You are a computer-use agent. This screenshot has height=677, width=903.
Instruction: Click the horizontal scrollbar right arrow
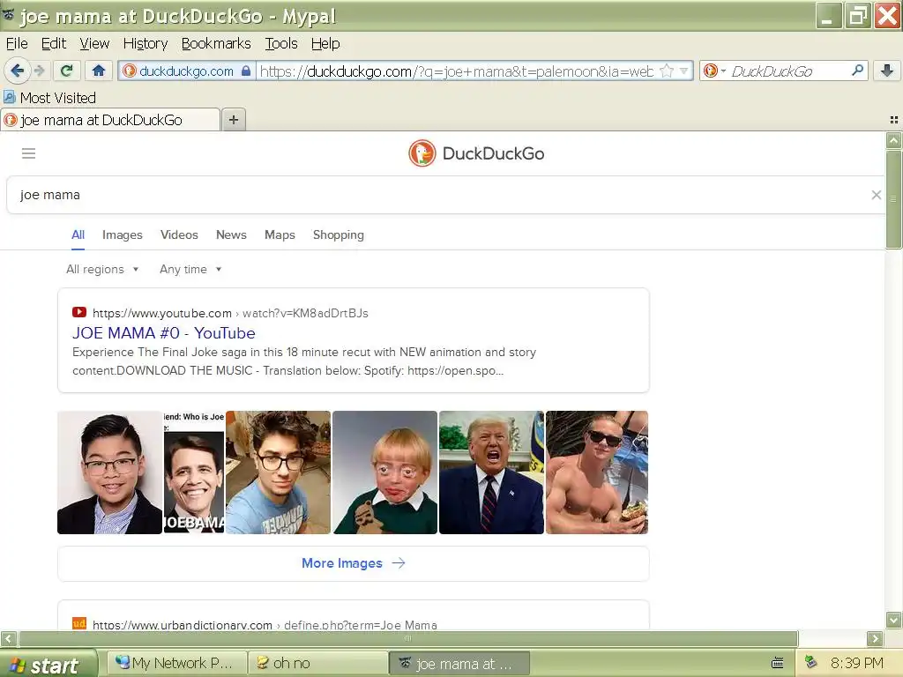click(875, 638)
